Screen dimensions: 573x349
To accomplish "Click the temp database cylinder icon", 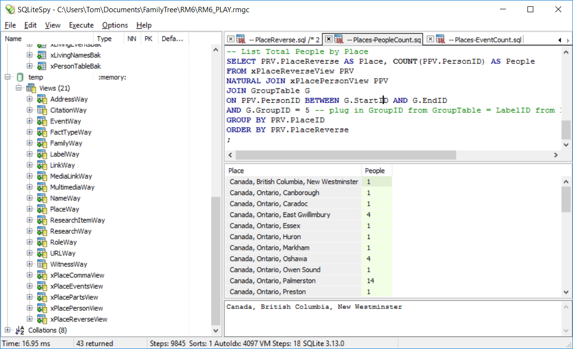I will (20, 77).
